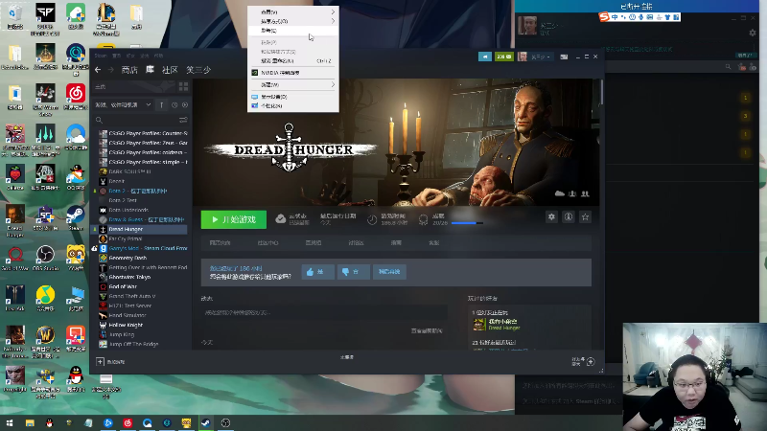Expand 新建(W) submenu in context menu

tap(293, 84)
